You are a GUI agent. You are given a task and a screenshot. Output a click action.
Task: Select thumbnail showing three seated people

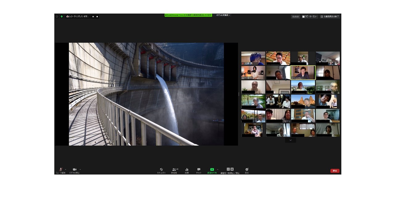278,101
